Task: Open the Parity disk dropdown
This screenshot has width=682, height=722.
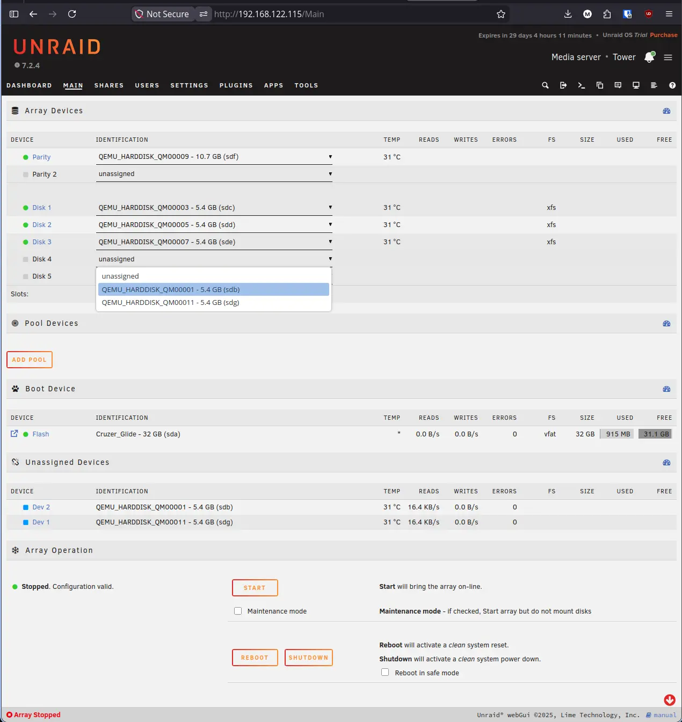Action: tap(214, 157)
